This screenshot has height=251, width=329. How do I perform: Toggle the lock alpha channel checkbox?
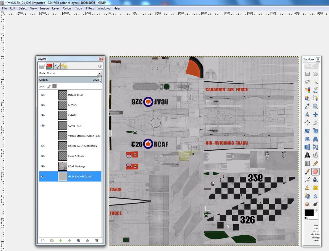point(55,86)
